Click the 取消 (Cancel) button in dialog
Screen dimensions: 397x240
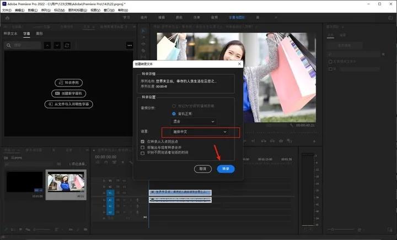tap(202, 168)
